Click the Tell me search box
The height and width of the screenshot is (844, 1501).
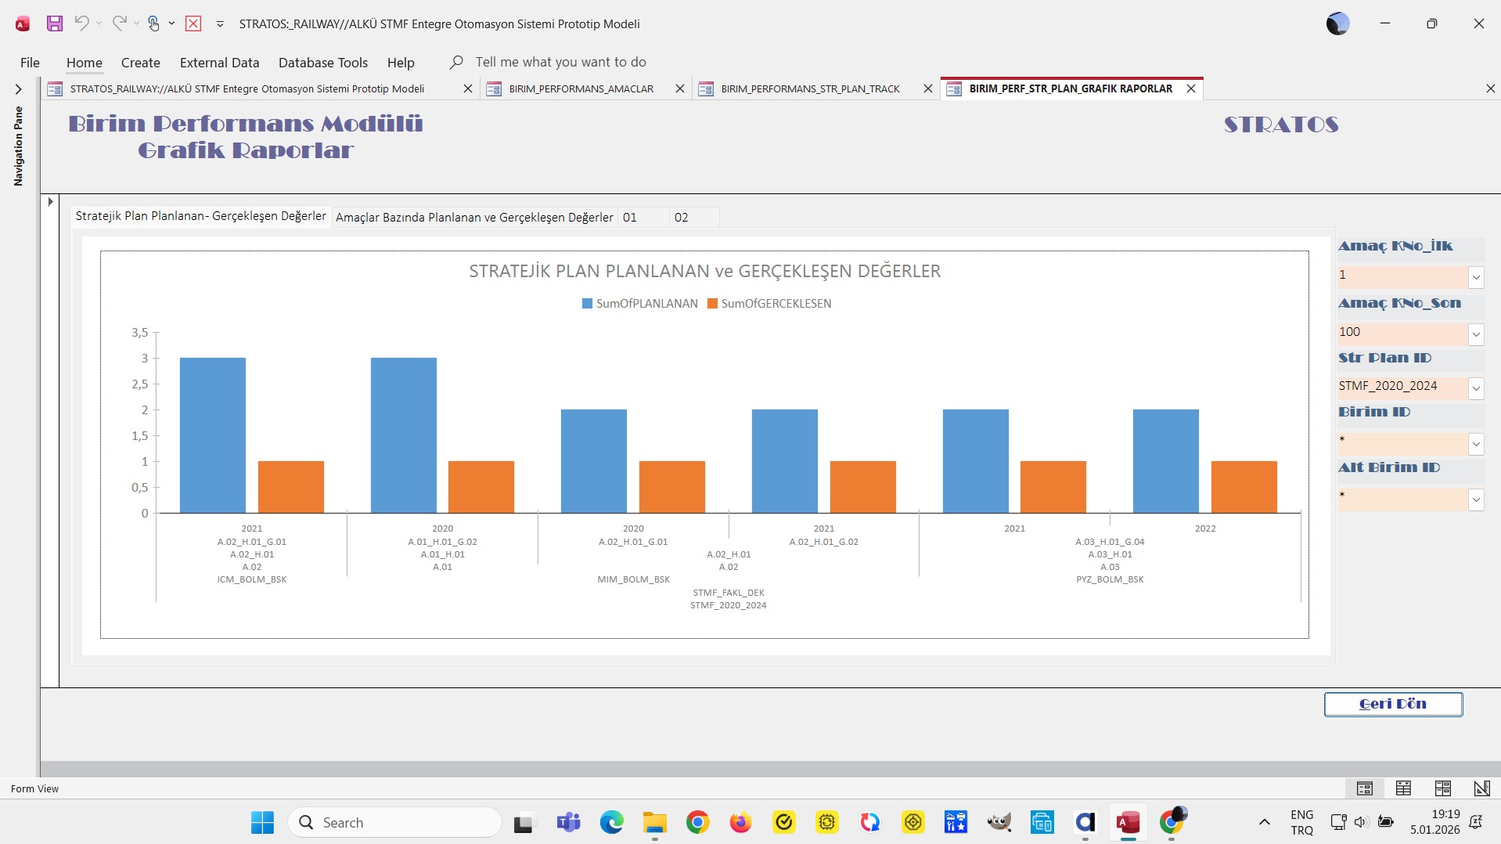tap(560, 62)
